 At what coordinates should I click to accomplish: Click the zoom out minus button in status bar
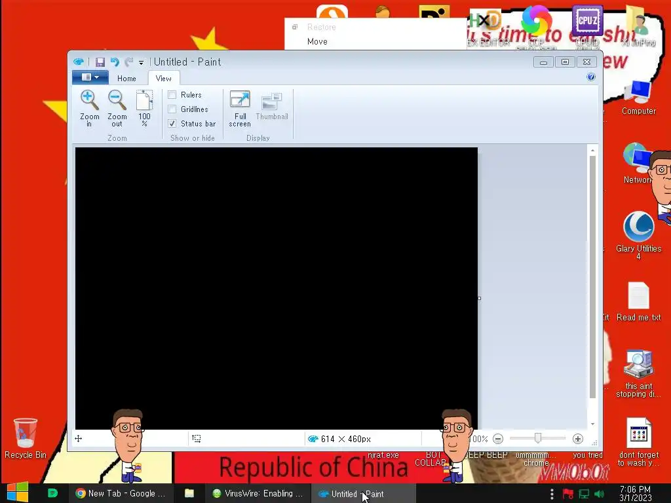pos(498,439)
